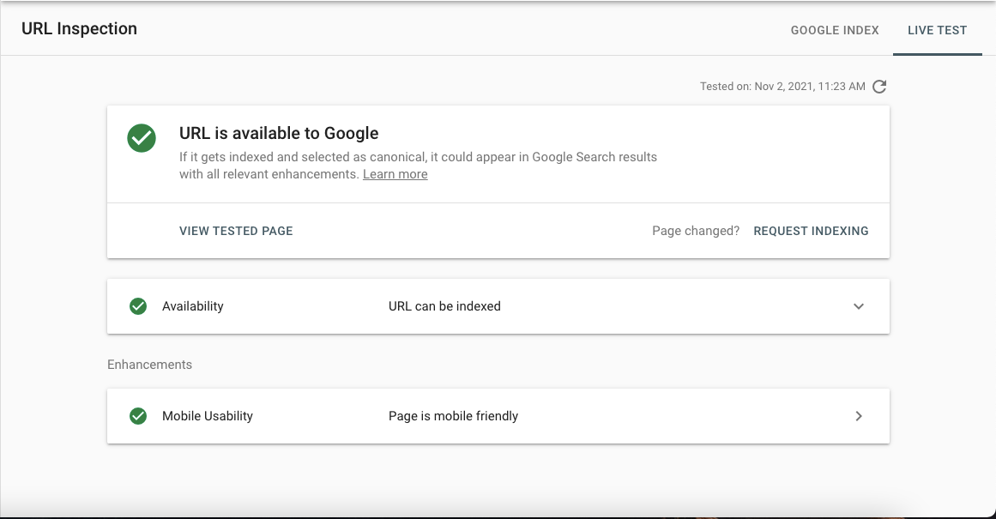Screen dimensions: 996x519
Task: Select the Live Test tab
Action: coord(937,30)
